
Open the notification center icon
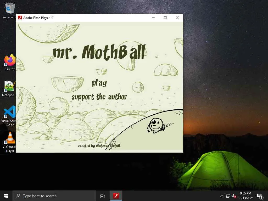(x=260, y=196)
